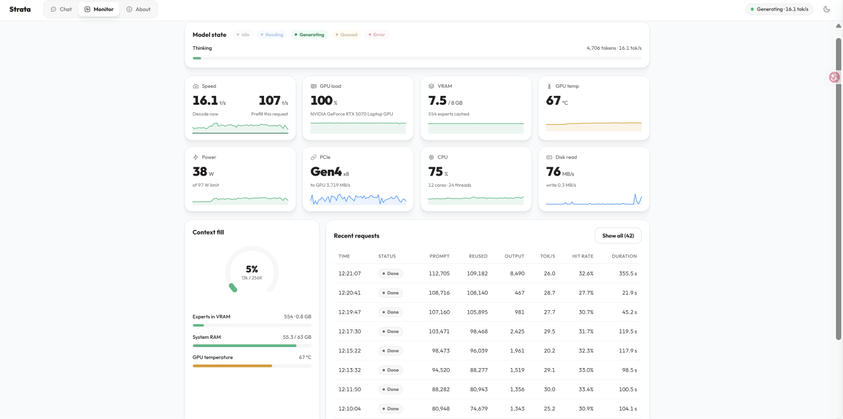843x419 pixels.
Task: Click the Speed gauge icon
Action: point(196,86)
